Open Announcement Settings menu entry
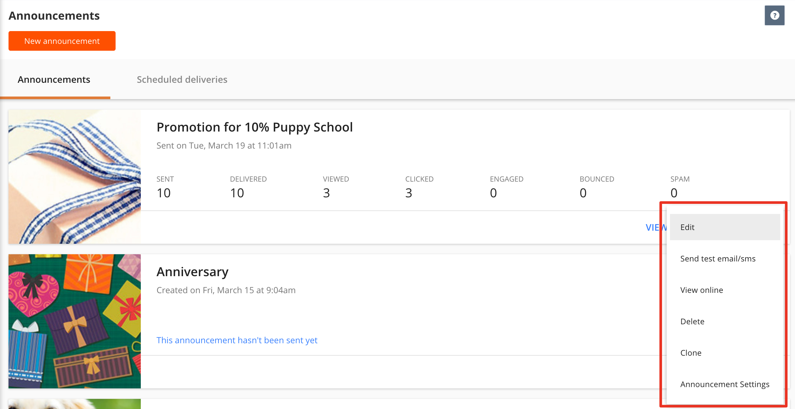This screenshot has width=795, height=409. (725, 384)
